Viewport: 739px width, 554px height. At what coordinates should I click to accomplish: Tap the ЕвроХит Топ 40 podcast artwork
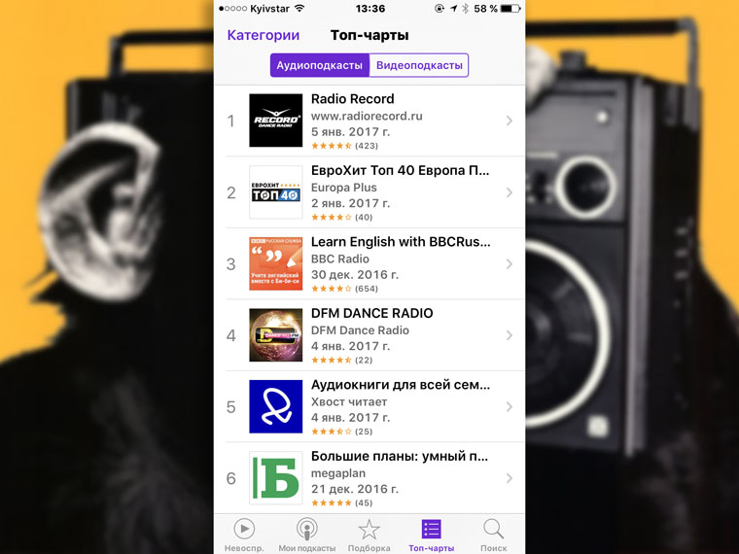click(x=276, y=192)
